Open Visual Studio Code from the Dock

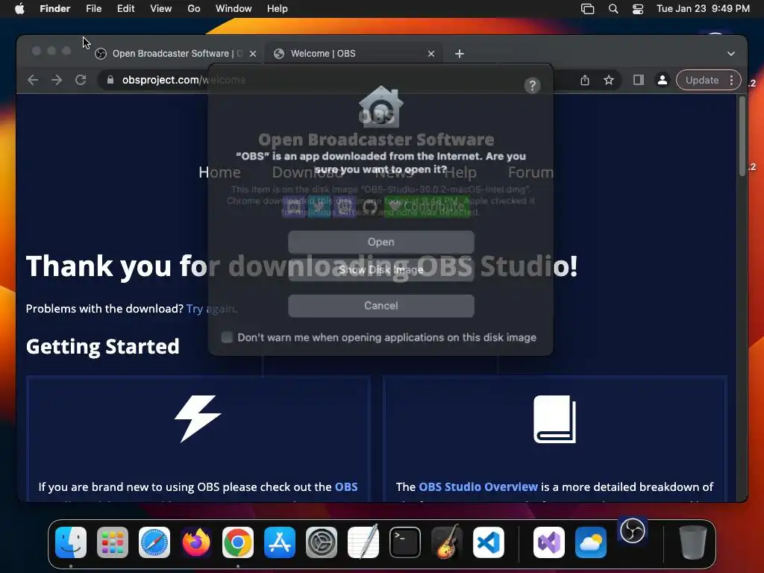point(489,542)
